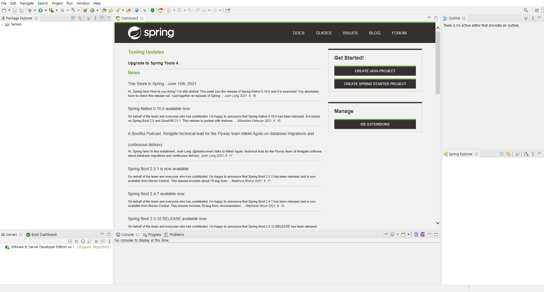Collapse all in Package Explorer

coord(73,18)
